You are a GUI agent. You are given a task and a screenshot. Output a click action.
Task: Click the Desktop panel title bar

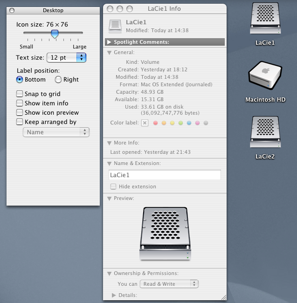pyautogui.click(x=53, y=10)
